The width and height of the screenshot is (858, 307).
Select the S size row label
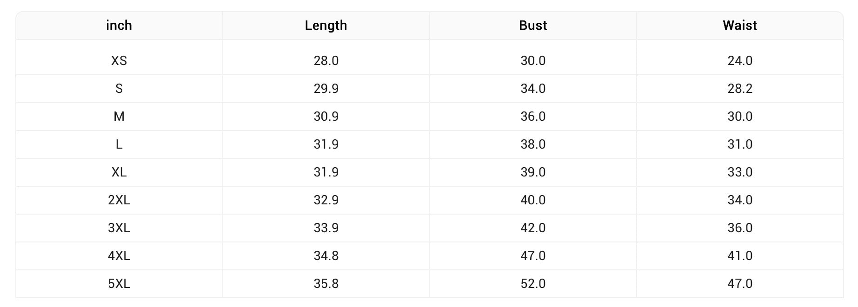[x=119, y=89]
